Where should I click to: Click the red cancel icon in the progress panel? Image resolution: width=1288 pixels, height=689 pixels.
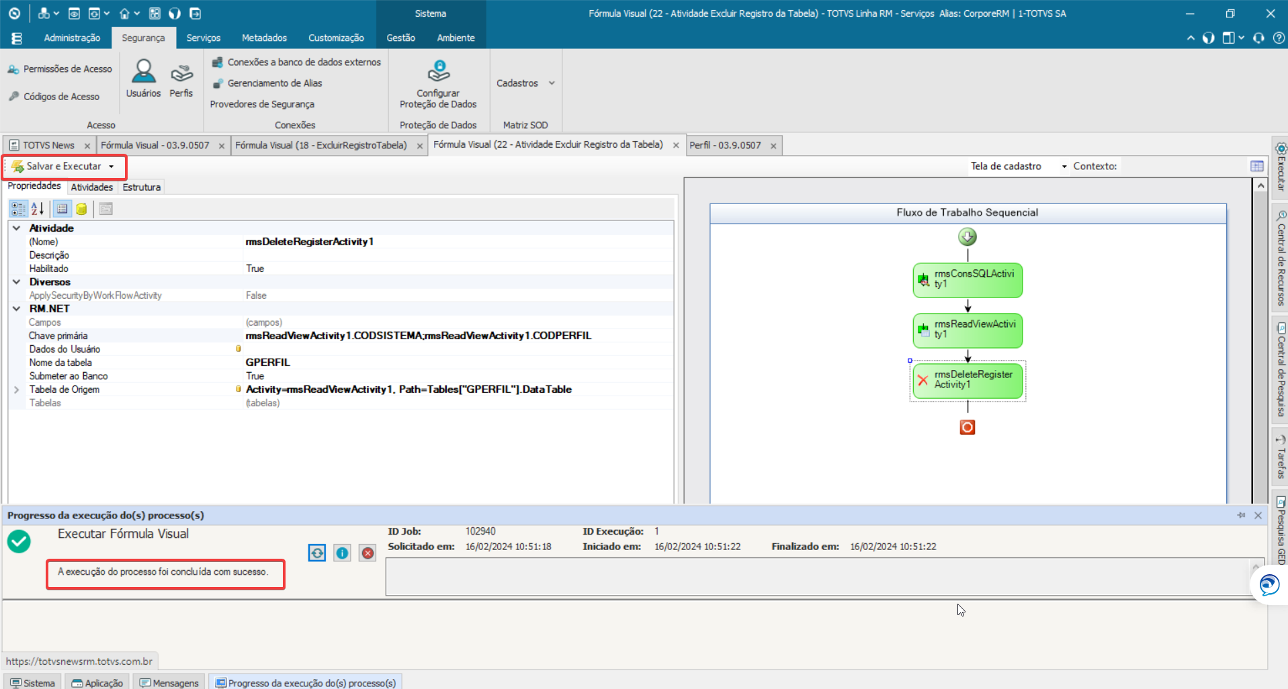(x=368, y=553)
